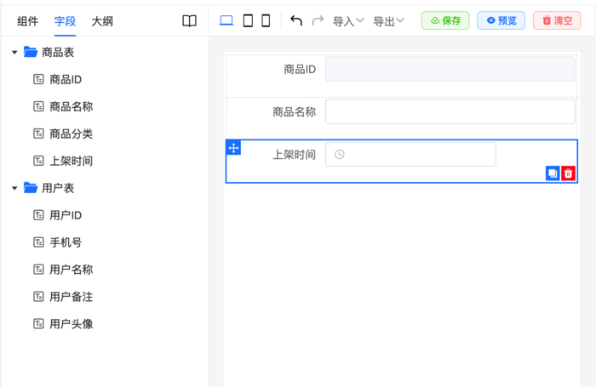This screenshot has height=387, width=596.
Task: Collapse the 商品表 folder
Action: (14, 53)
